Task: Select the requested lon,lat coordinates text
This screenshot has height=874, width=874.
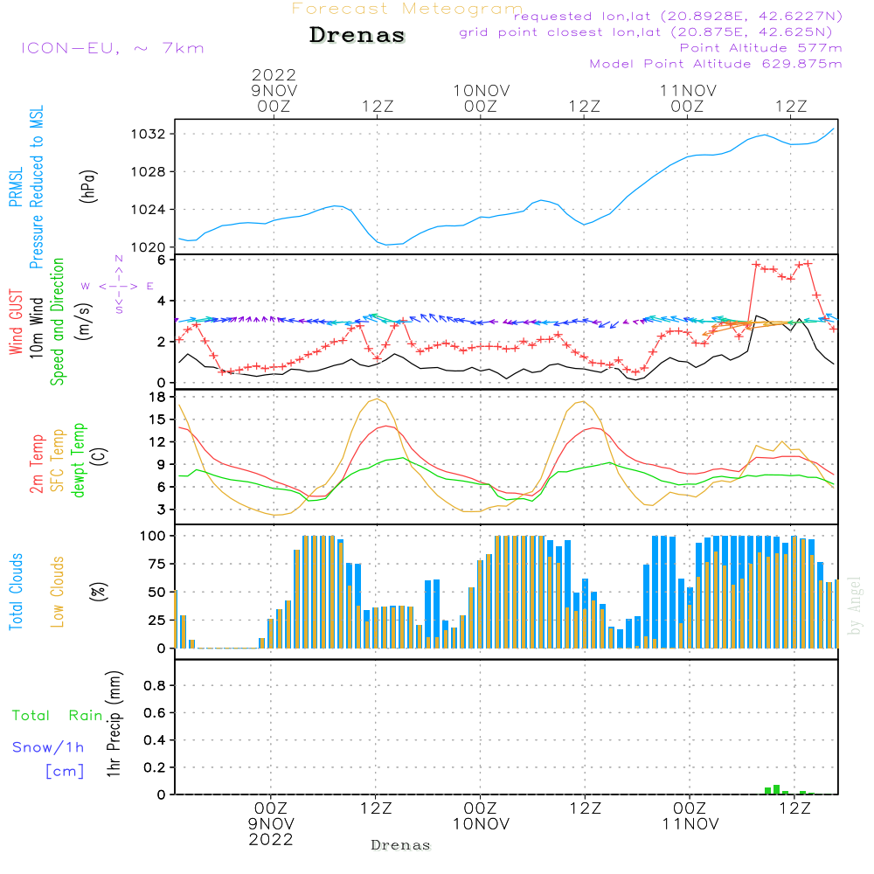Action: click(677, 17)
